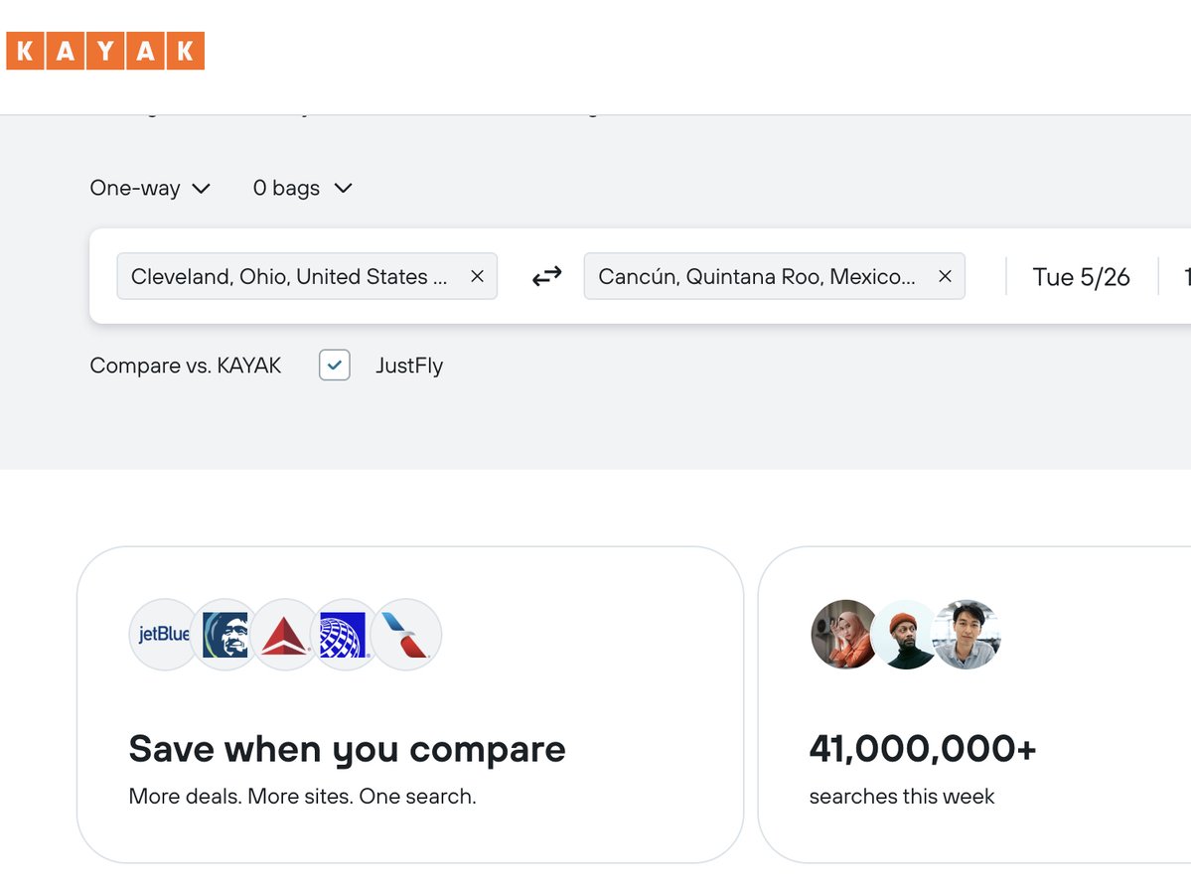Screen dimensions: 1191x890
Task: Uncheck the JustFly compare checkbox
Action: [334, 366]
